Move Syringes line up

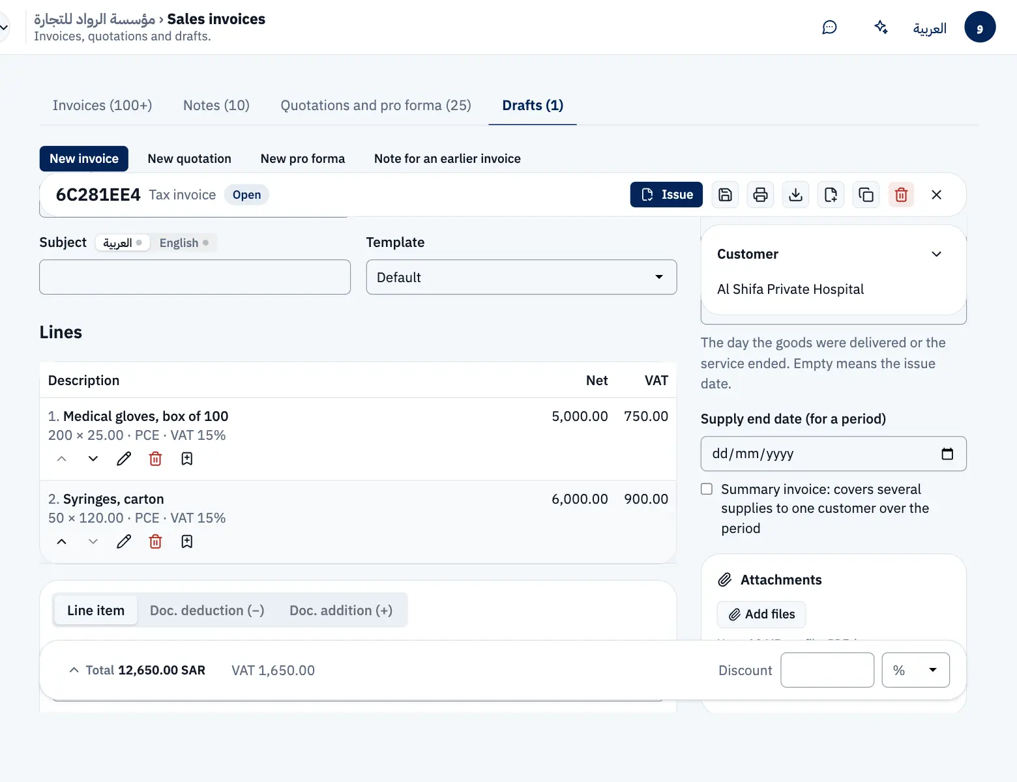[x=61, y=542]
